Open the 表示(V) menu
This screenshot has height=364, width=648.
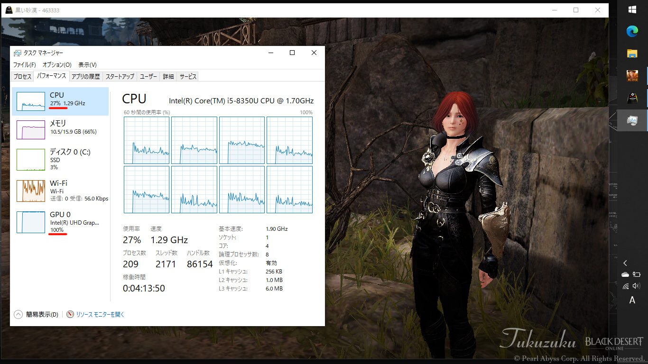tap(87, 65)
